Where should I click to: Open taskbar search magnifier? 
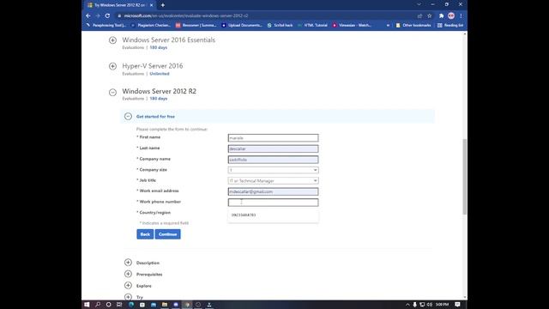[98, 305]
